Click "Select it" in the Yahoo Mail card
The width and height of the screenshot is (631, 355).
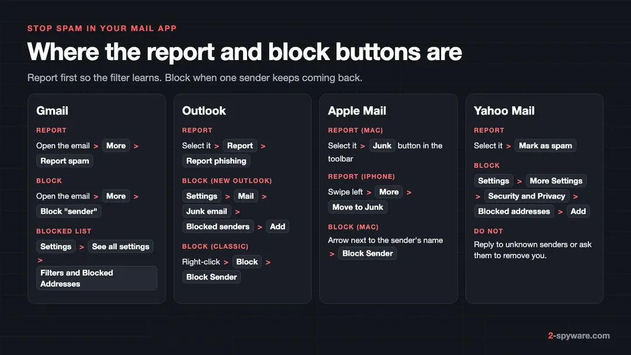488,145
